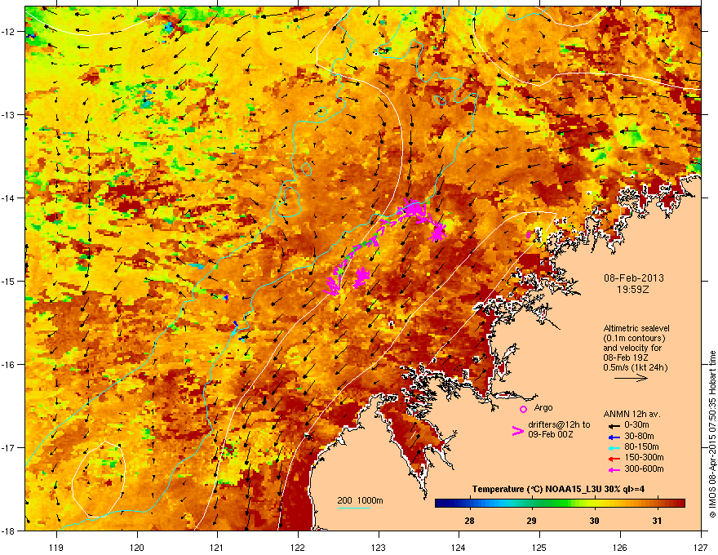Click the time label 19:59Z
The image size is (718, 555).
coord(633,290)
